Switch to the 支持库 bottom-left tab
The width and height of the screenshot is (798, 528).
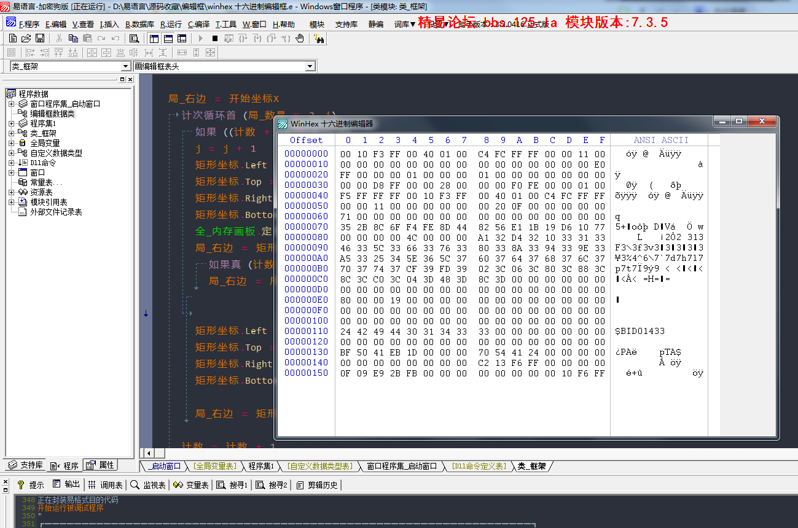[25, 465]
